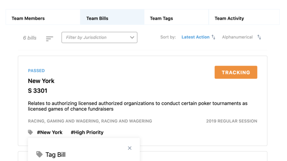Sort bills by Latest Action
Image resolution: width=287 pixels, height=161 pixels.
(x=195, y=37)
